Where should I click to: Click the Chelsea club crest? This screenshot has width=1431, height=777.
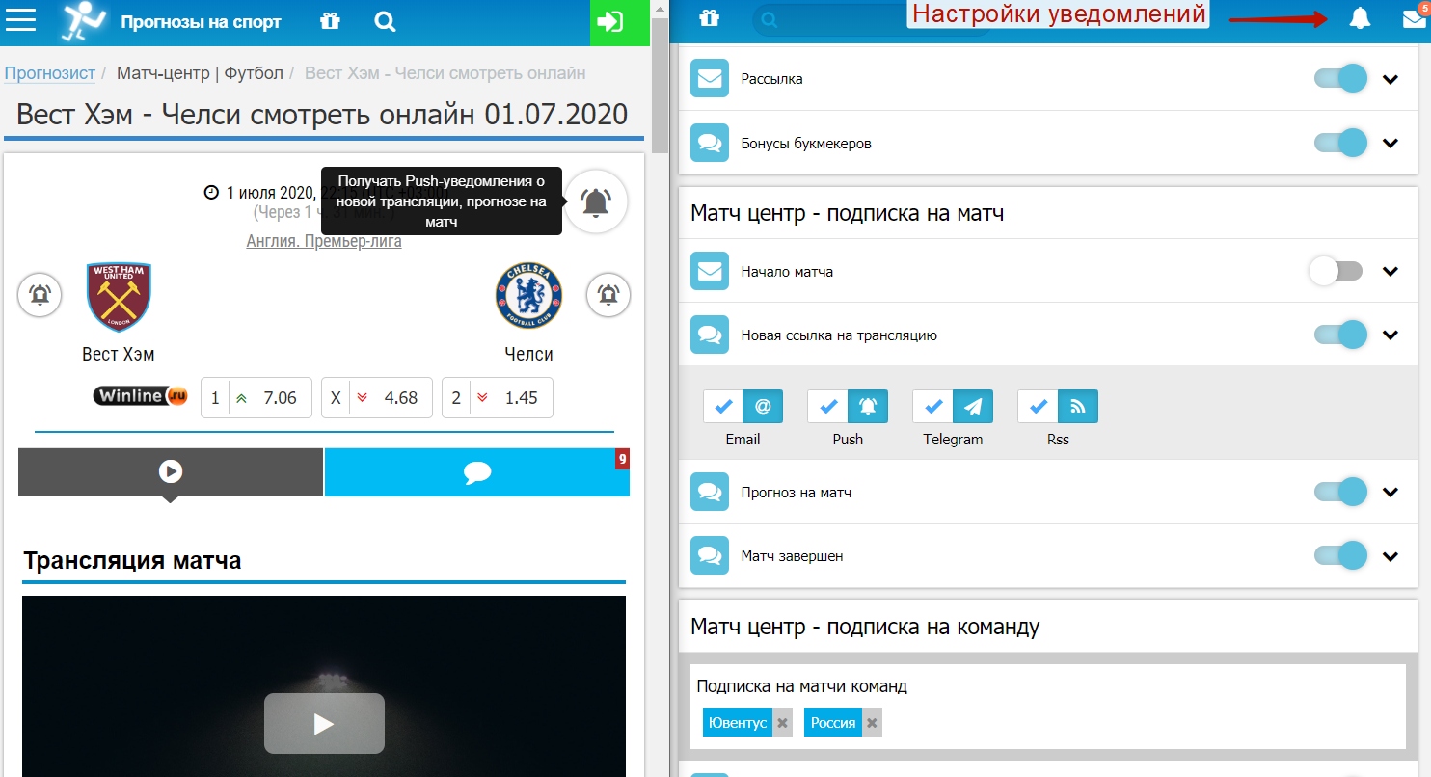point(528,296)
